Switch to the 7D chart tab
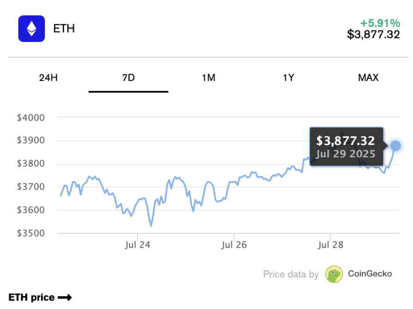413x309 pixels. (128, 77)
